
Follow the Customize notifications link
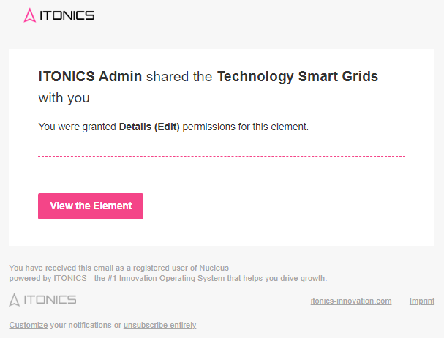coord(29,325)
